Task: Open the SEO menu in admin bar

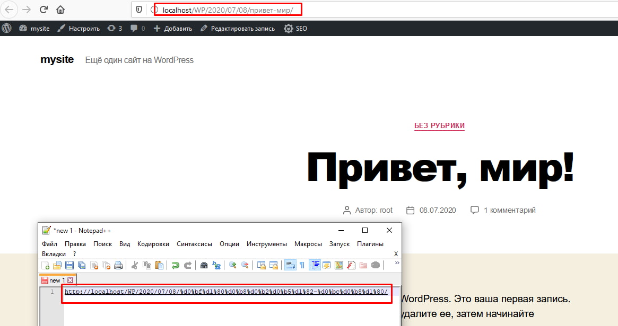Action: coord(295,29)
